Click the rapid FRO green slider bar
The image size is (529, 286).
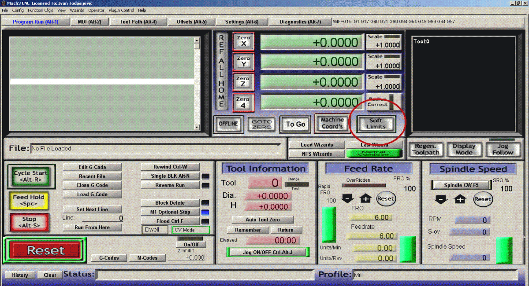pos(328,224)
